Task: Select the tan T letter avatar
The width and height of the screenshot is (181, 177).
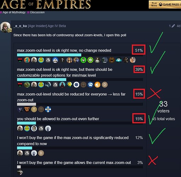Action: (x=34, y=109)
